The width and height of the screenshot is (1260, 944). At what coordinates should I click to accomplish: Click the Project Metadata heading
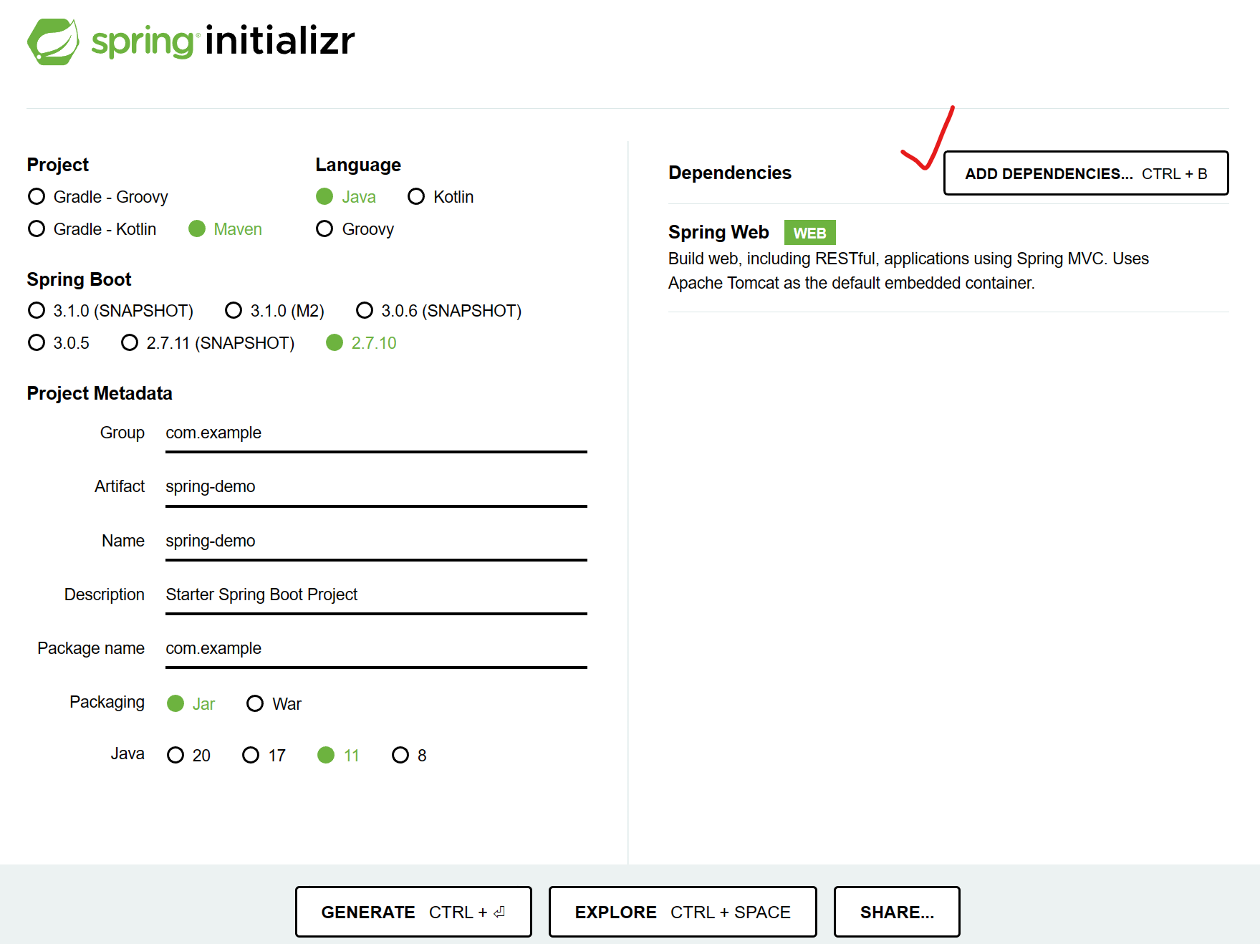[x=100, y=393]
